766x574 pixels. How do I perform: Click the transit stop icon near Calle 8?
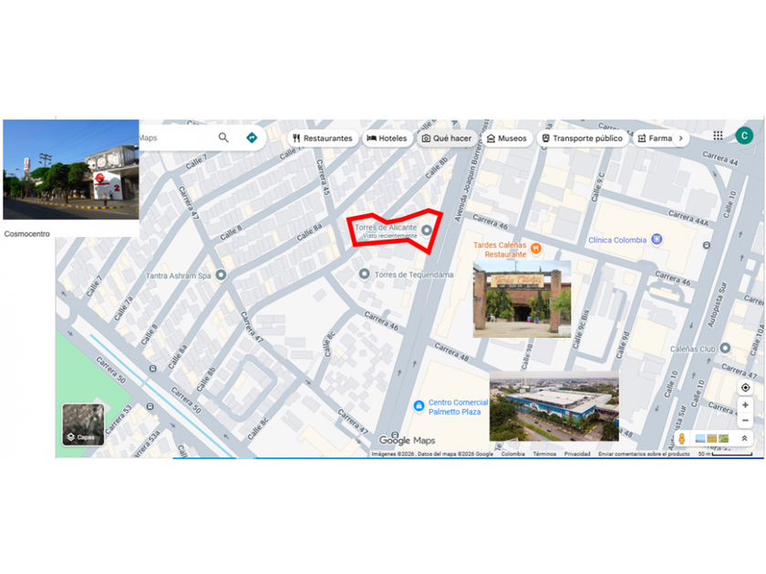pos(153,368)
